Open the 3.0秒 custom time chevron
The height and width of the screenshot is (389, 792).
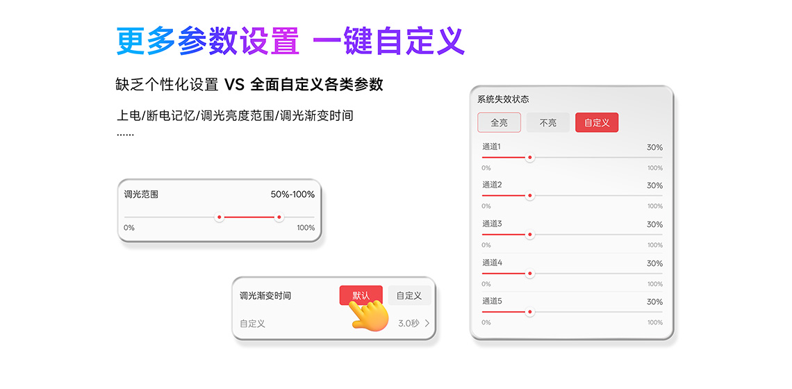tap(427, 324)
